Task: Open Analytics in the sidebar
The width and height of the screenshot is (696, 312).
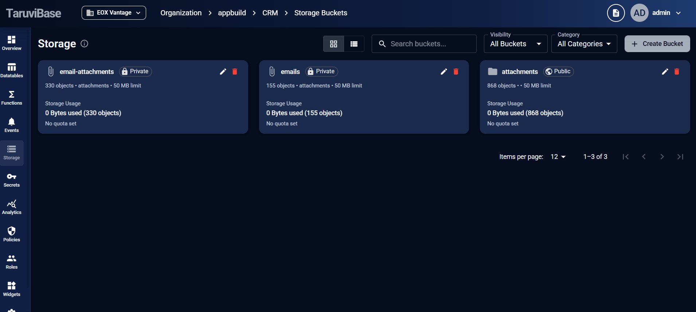Action: click(x=12, y=207)
